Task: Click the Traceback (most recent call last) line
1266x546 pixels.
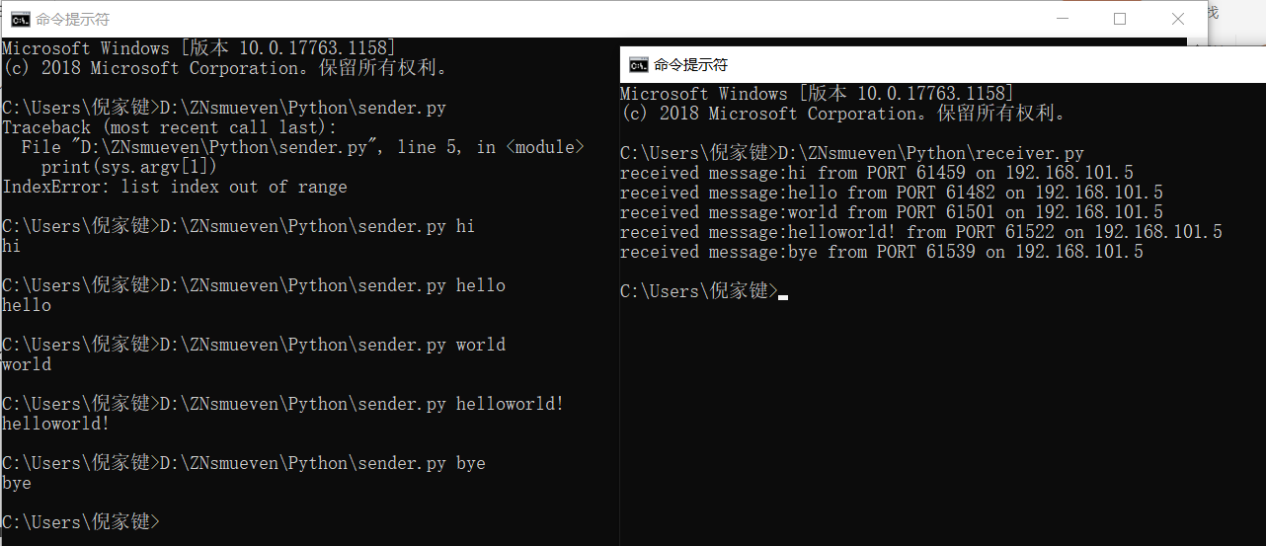Action: pos(169,127)
